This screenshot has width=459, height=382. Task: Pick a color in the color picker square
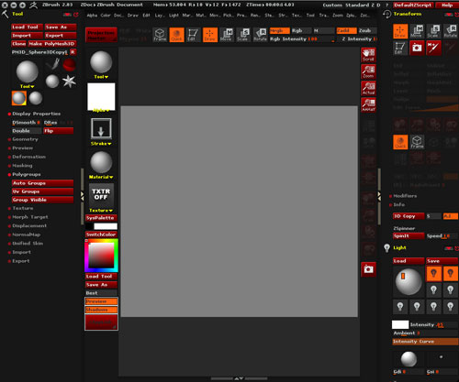(x=101, y=256)
